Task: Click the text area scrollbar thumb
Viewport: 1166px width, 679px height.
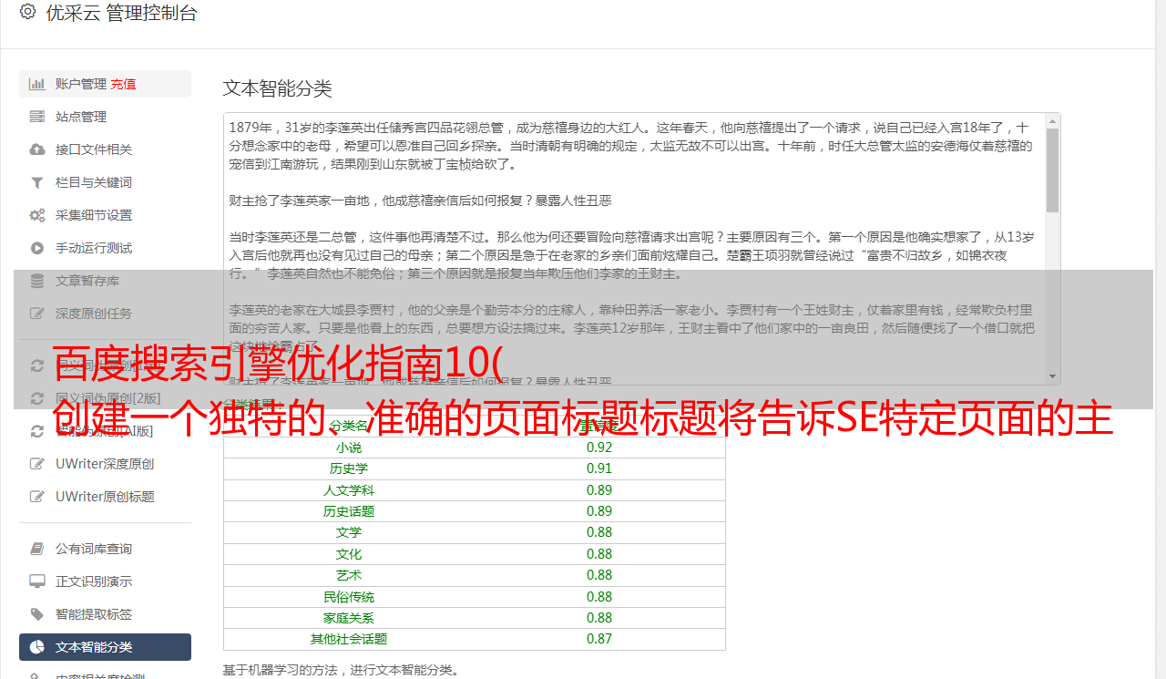Action: (1052, 170)
